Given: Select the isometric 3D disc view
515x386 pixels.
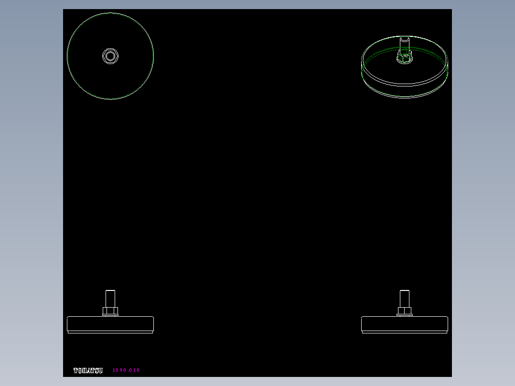Looking at the screenshot, I should [x=405, y=67].
